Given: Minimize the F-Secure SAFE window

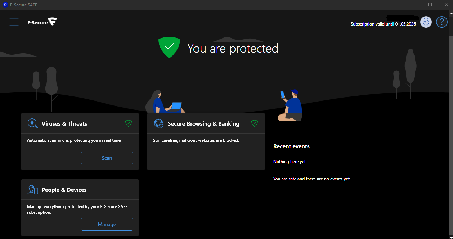Looking at the screenshot, I should pyautogui.click(x=413, y=5).
